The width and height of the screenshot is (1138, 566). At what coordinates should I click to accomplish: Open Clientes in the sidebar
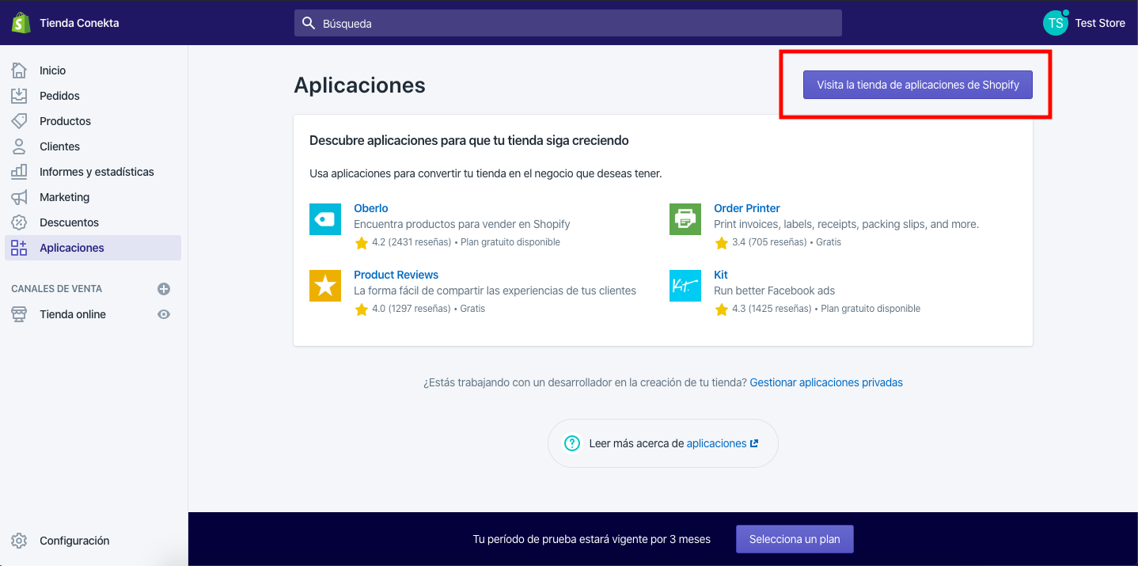pyautogui.click(x=60, y=146)
